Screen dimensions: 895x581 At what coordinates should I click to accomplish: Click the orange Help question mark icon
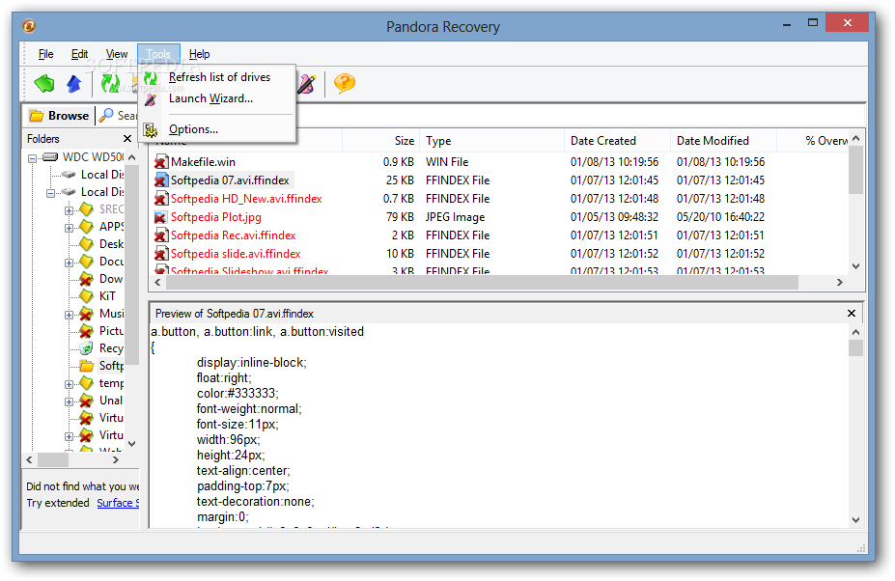(344, 84)
